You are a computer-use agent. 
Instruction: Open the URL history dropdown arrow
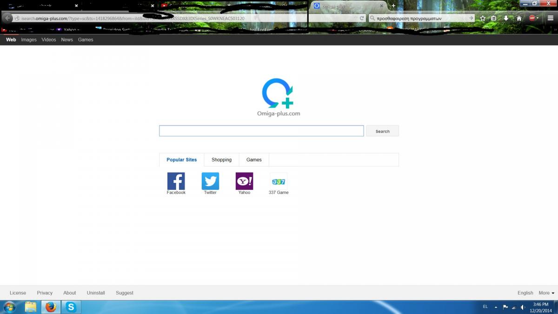point(356,18)
